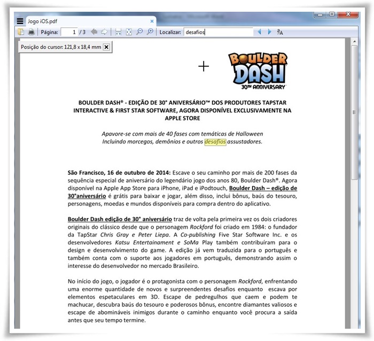Click the Localizar search field
The height and width of the screenshot is (341, 374).
(x=218, y=32)
